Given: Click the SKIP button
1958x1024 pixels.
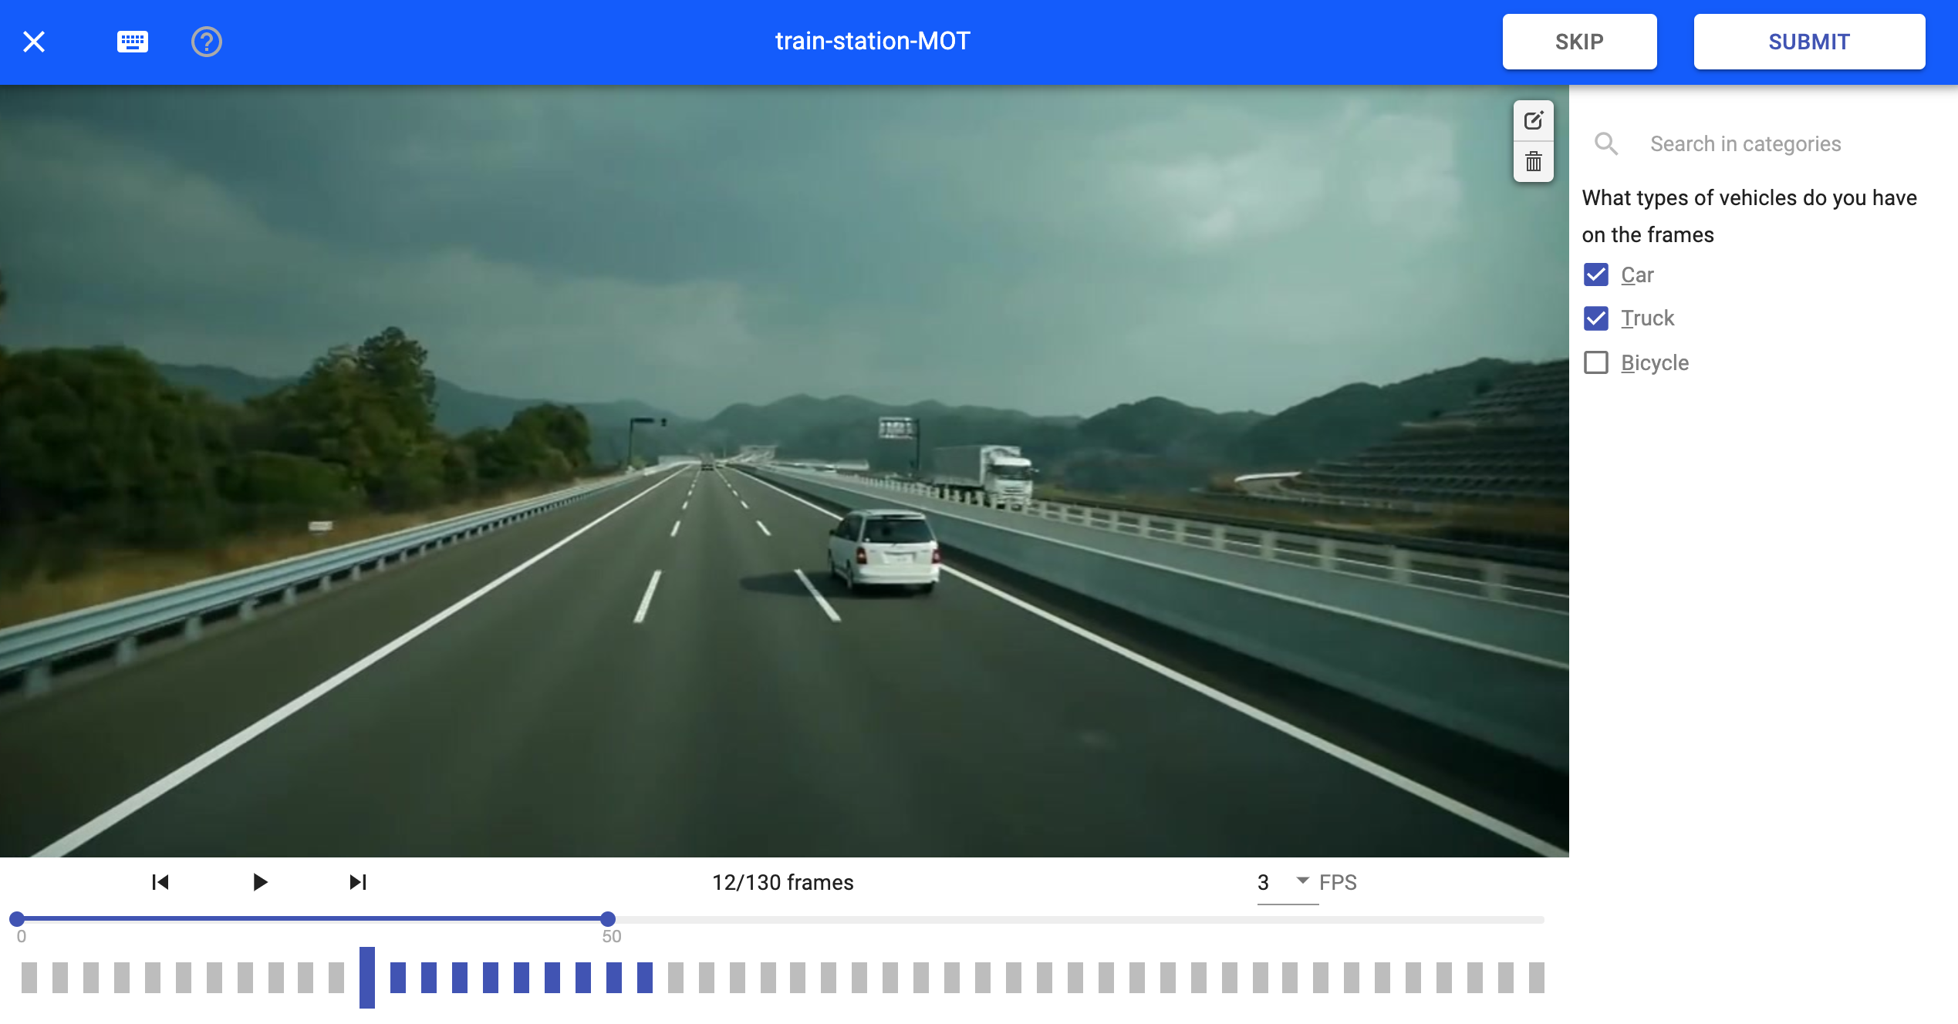Looking at the screenshot, I should pos(1578,42).
